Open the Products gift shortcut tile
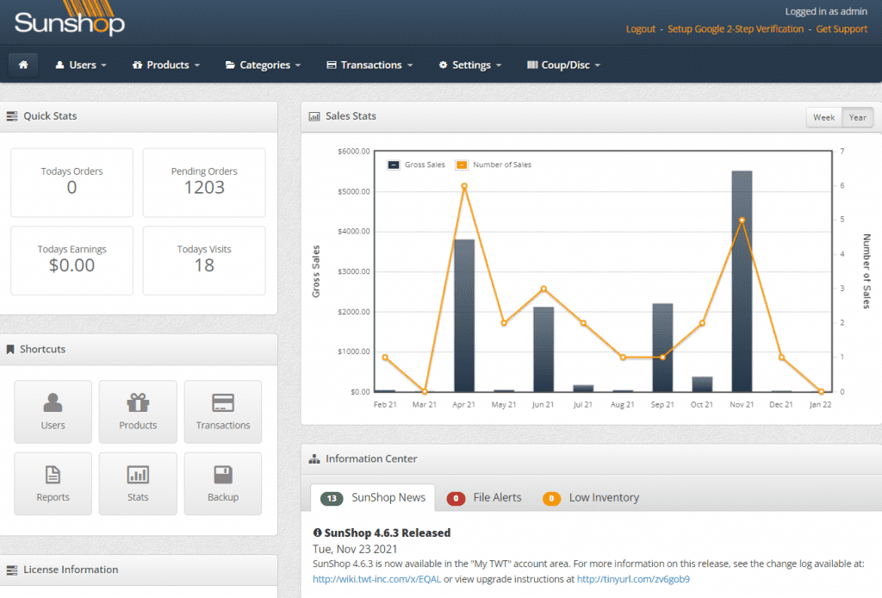 click(138, 411)
